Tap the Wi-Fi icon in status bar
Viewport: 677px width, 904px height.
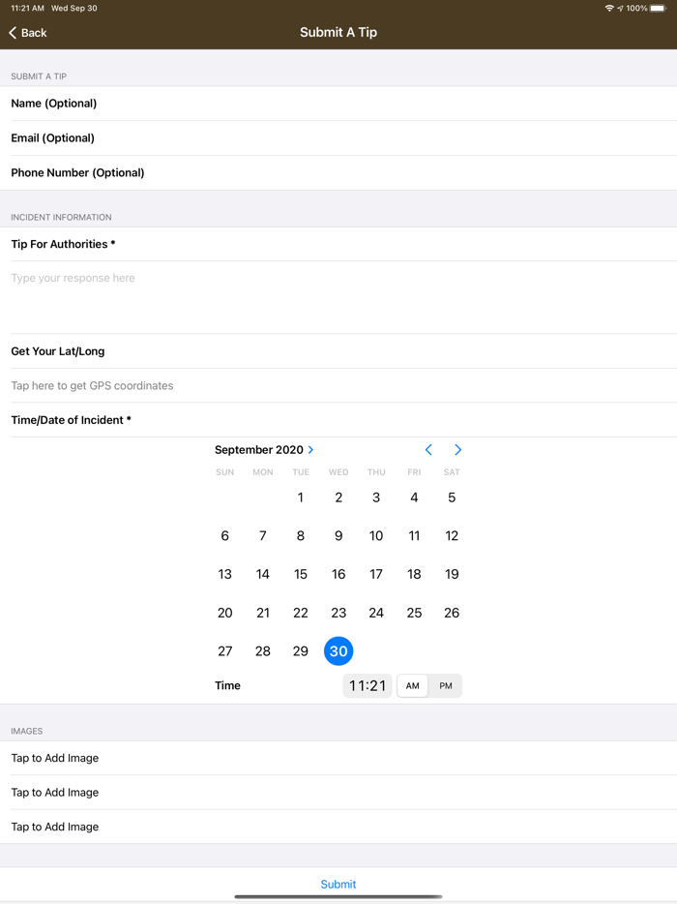point(609,8)
